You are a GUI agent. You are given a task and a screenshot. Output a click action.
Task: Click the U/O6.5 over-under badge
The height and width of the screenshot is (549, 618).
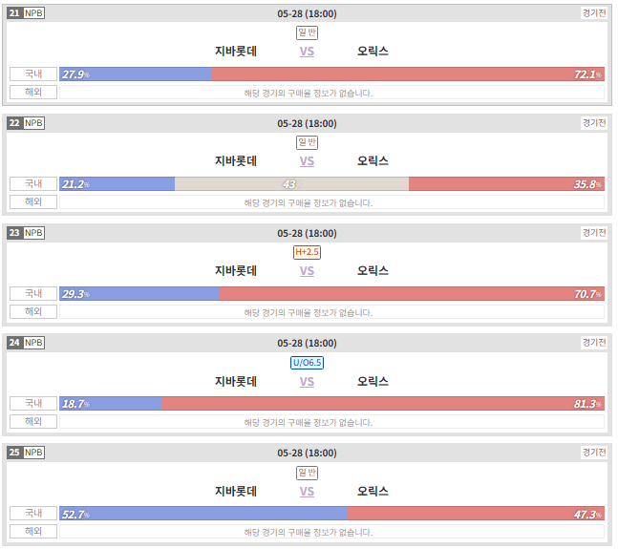307,363
